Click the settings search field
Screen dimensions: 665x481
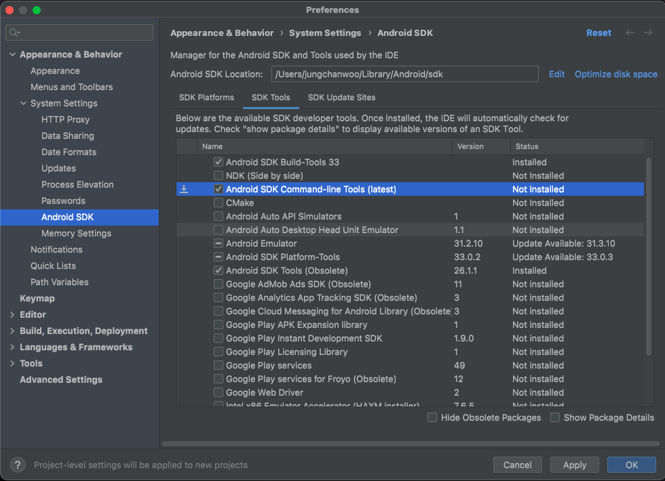click(79, 33)
